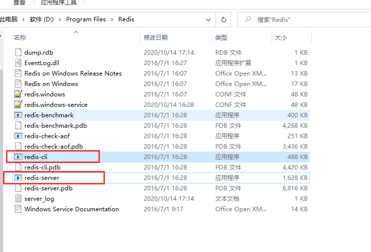371x252 pixels.
Task: Click the RDB 文件 type cell
Action: tap(228, 53)
